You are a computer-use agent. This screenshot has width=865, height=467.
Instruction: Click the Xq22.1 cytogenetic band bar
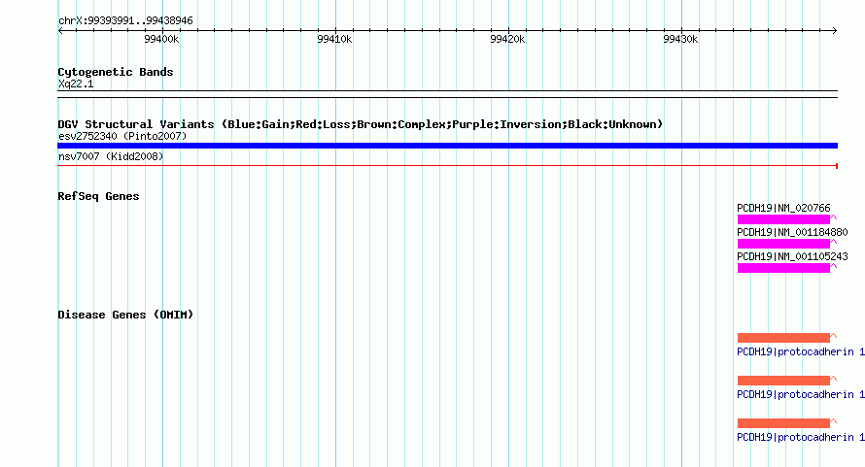coord(447,94)
